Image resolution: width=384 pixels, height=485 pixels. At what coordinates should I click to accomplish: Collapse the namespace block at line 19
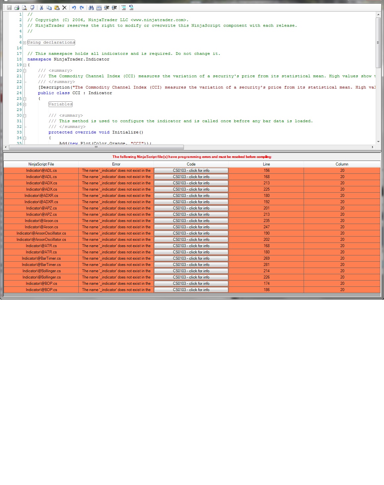coord(24,65)
